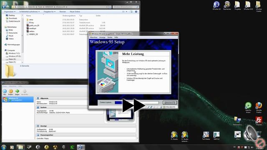The width and height of the screenshot is (267, 150).
Task: Open the Freigeben für dropdown in Explorer
Action: [x=49, y=12]
